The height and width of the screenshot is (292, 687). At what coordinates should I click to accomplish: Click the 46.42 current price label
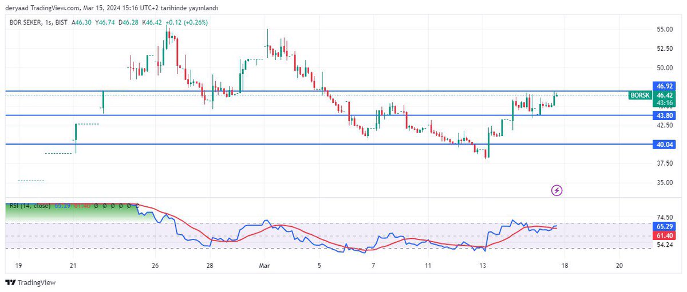(x=665, y=95)
